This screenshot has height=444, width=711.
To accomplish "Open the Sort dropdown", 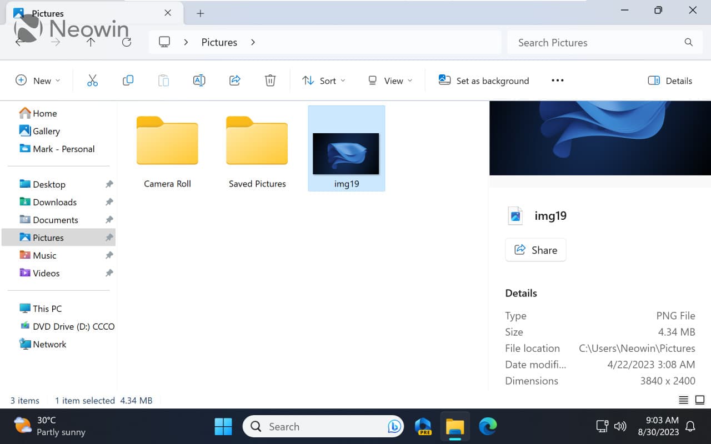I will tap(324, 80).
